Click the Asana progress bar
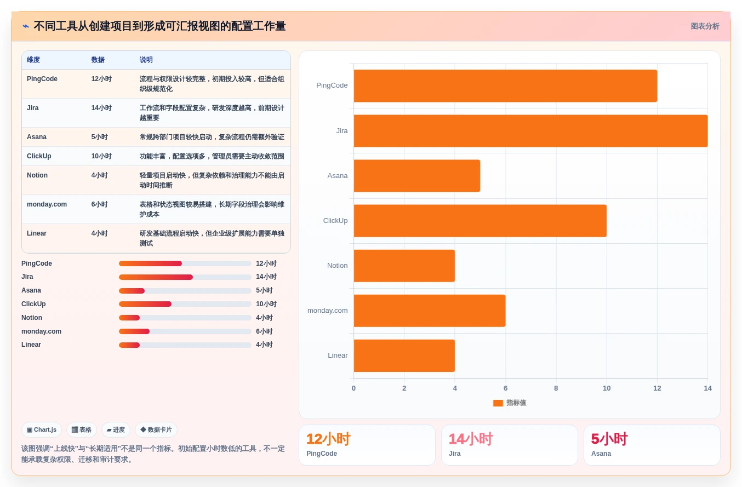 pos(185,291)
